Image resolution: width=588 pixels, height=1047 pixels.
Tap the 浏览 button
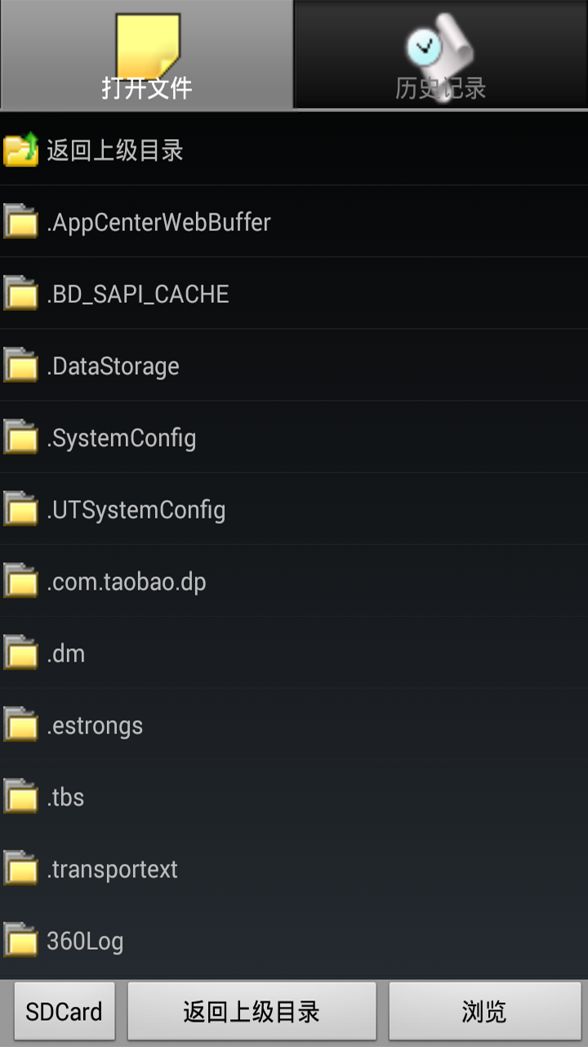[484, 1012]
